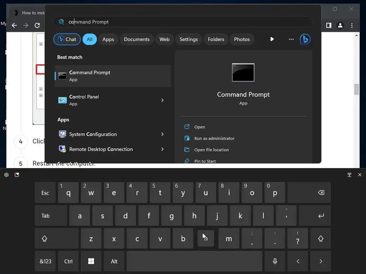Toggle left Shift key

(56, 239)
